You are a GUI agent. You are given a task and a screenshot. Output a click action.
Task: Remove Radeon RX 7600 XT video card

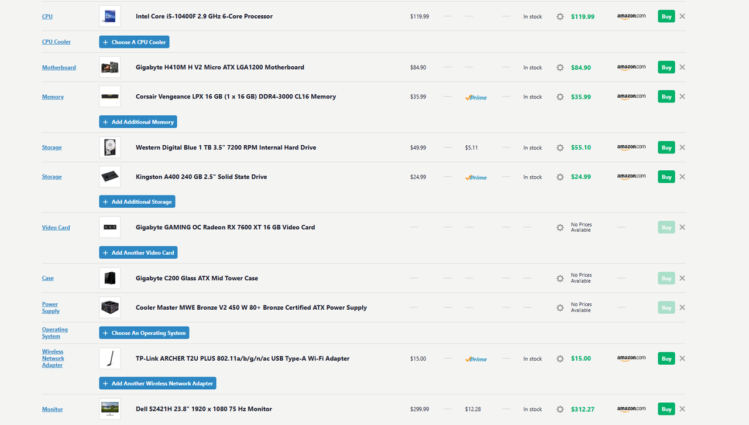click(682, 227)
